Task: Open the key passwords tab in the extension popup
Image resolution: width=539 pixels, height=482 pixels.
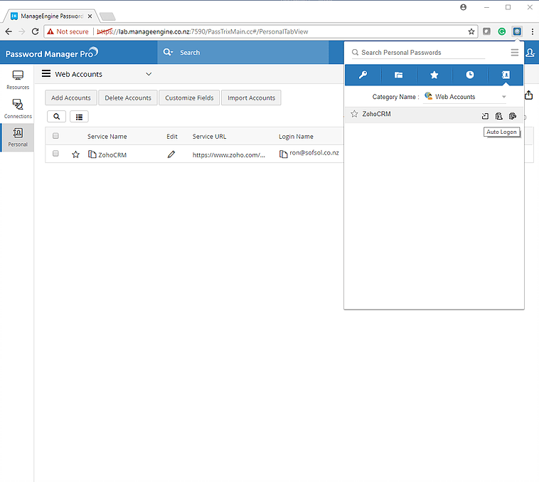Action: tap(363, 75)
